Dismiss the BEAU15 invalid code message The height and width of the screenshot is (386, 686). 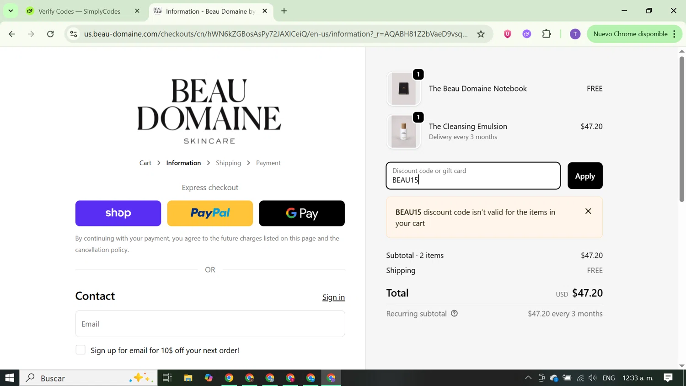coord(588,211)
